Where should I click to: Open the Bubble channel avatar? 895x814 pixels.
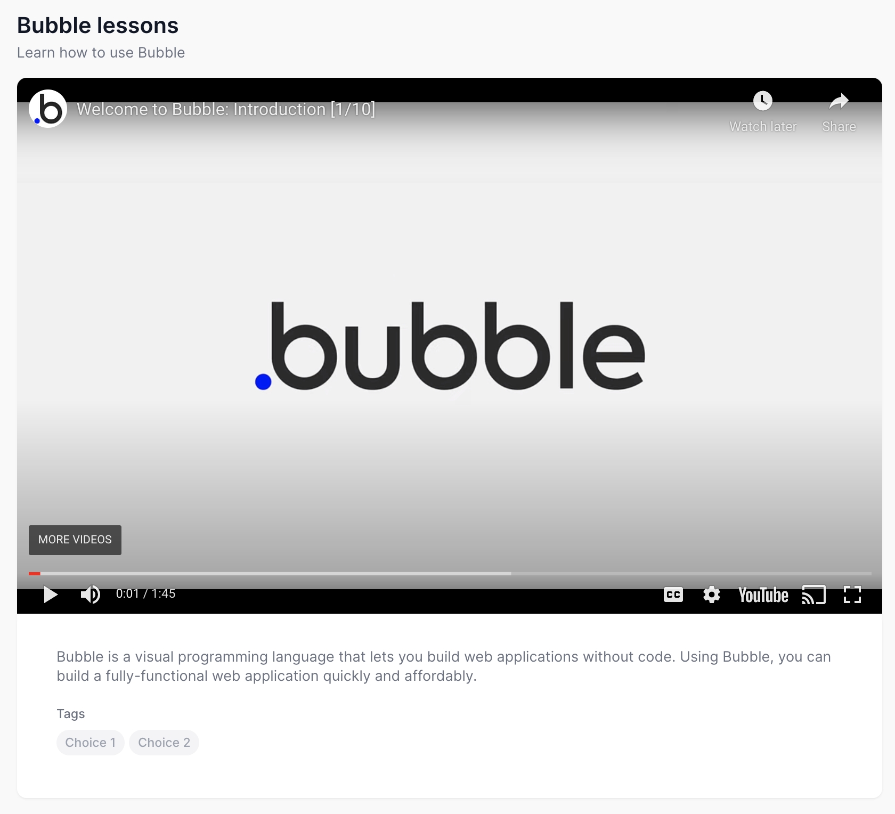(x=48, y=109)
